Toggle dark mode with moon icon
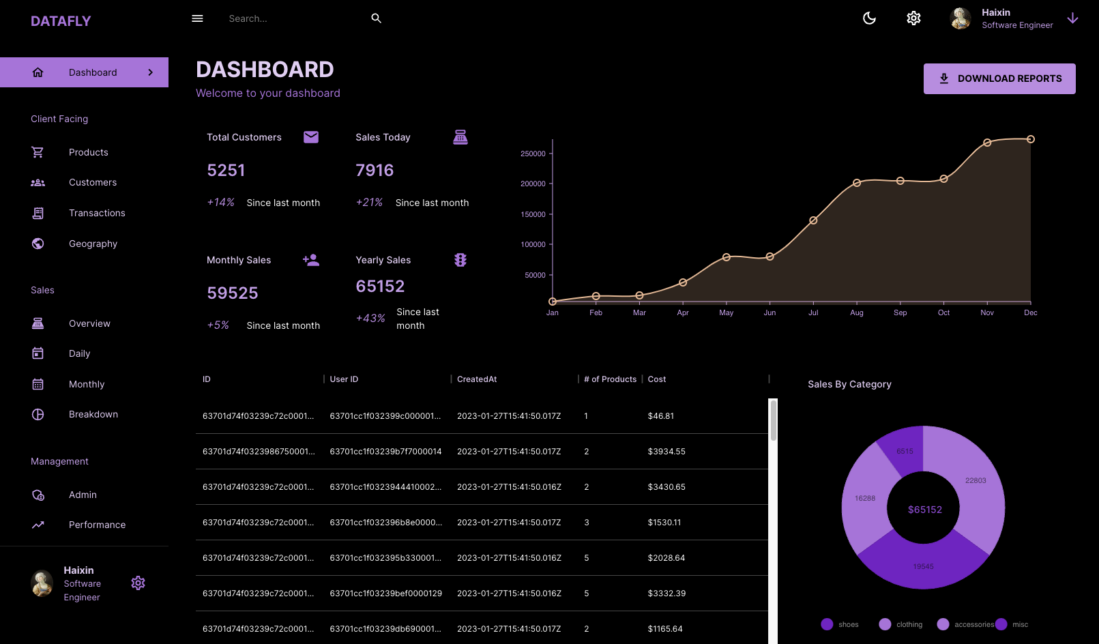Viewport: 1099px width, 644px height. pyautogui.click(x=869, y=18)
